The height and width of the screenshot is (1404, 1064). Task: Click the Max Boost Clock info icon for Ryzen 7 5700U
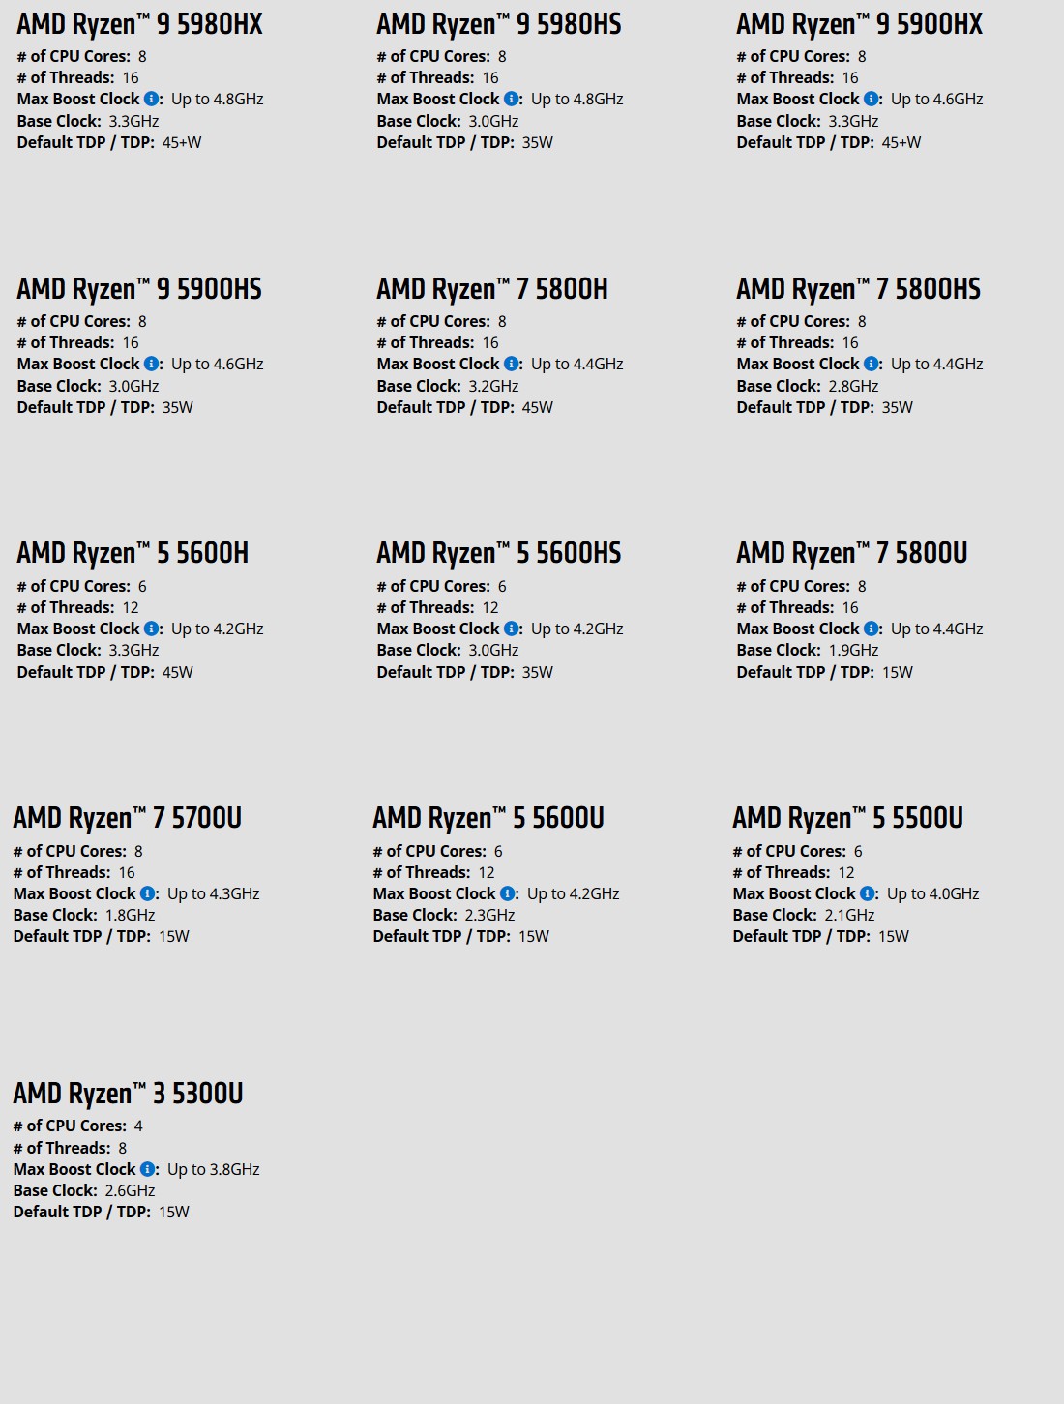tap(148, 893)
